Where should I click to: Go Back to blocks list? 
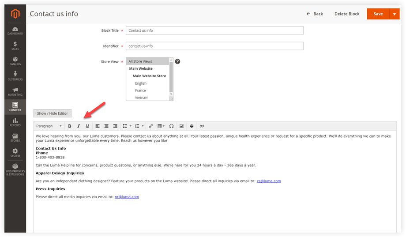315,14
